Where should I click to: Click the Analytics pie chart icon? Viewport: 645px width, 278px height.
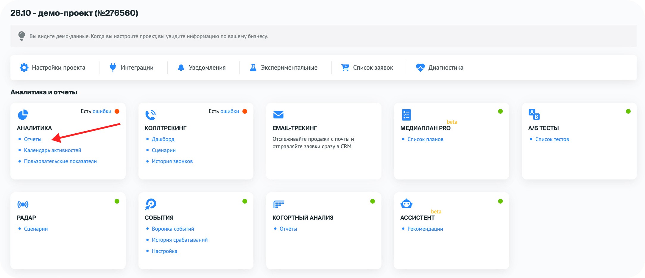click(x=23, y=115)
